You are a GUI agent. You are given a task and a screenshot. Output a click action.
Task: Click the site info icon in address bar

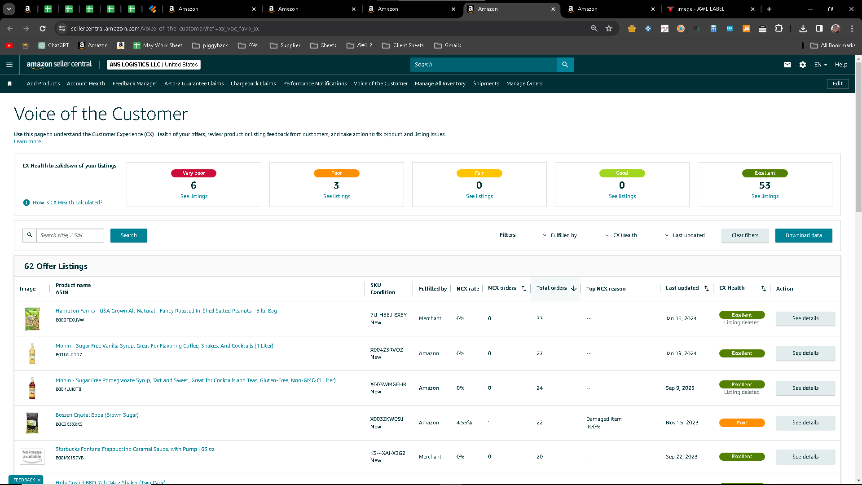coord(62,28)
